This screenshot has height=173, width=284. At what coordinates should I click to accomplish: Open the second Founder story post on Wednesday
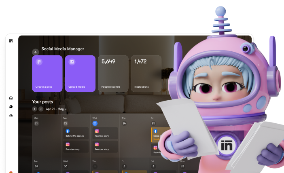(x=105, y=146)
